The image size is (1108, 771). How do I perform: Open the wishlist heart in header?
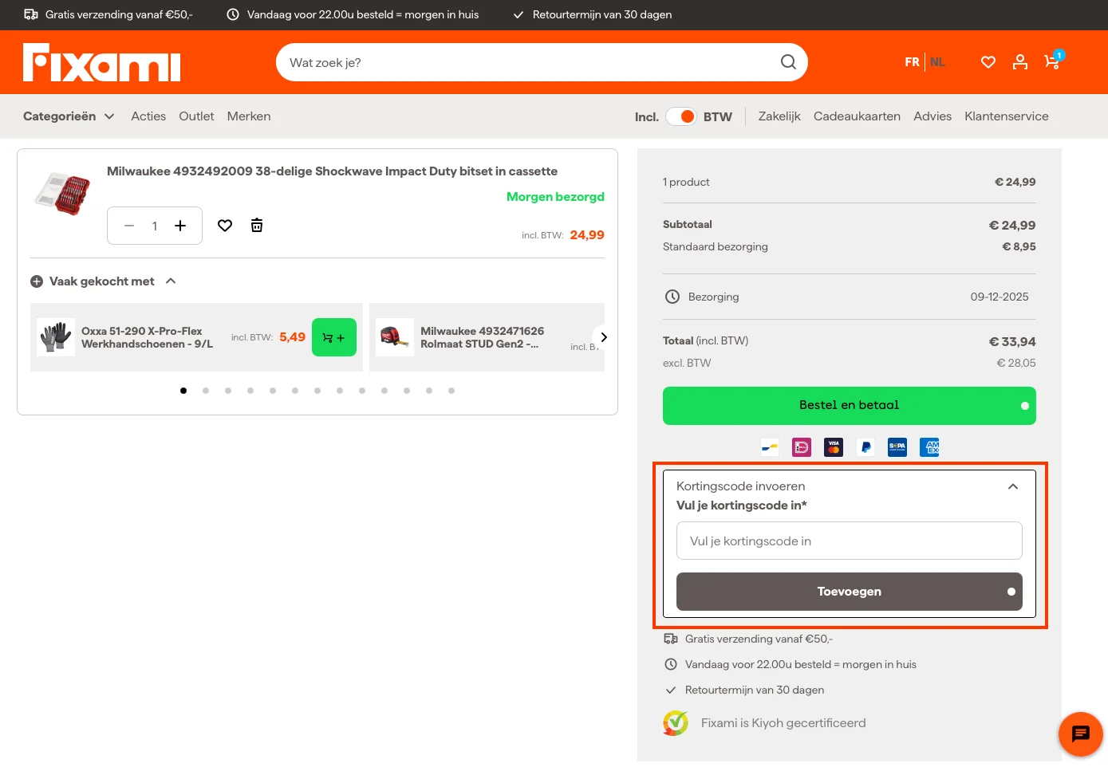988,62
